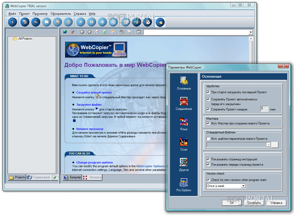Follow the 'Change program options' link
Viewport: 294px width, 215px height.
coord(94,162)
